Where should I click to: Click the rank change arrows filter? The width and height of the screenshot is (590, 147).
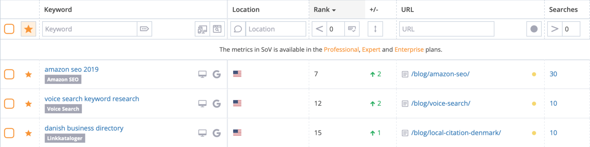tap(375, 29)
